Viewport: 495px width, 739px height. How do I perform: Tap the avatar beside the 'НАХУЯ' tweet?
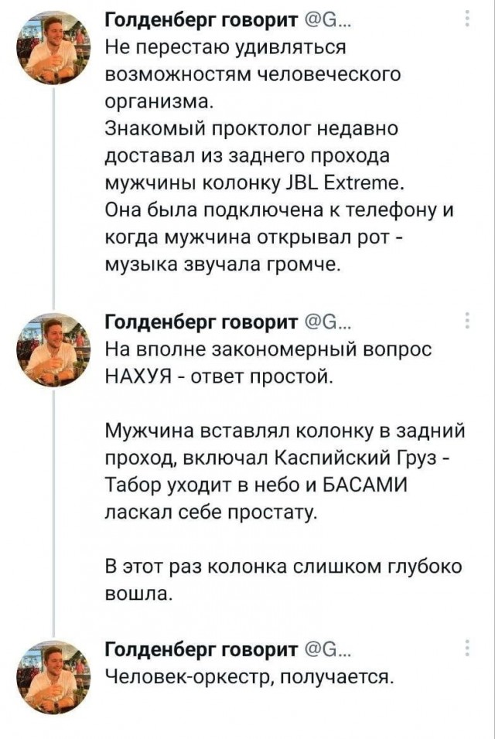click(53, 347)
